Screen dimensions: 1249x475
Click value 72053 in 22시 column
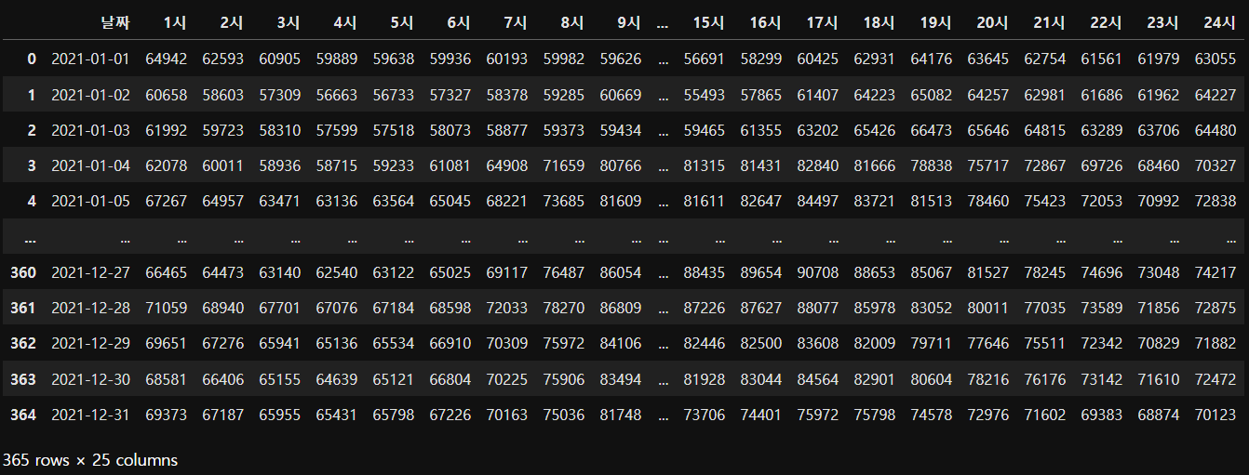[x=1102, y=201]
